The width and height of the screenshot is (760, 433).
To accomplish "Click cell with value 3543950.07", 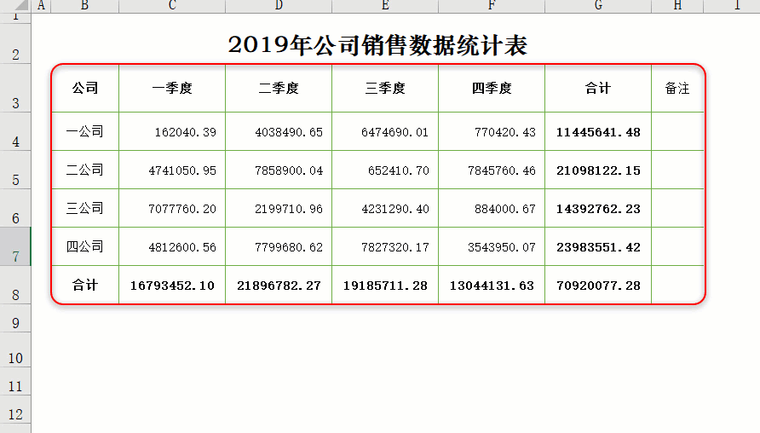I will [x=492, y=246].
